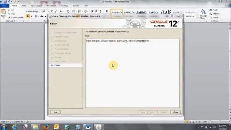Apply the Subtle Em... style thumbnail

pos(190,14)
